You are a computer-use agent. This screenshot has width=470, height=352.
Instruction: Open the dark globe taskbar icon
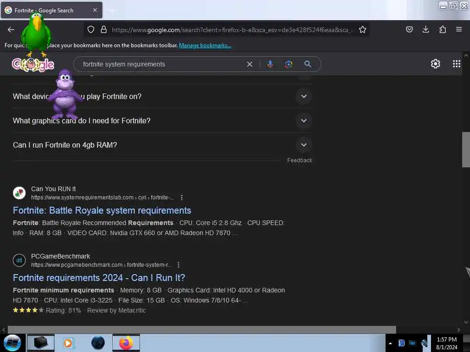tap(98, 343)
